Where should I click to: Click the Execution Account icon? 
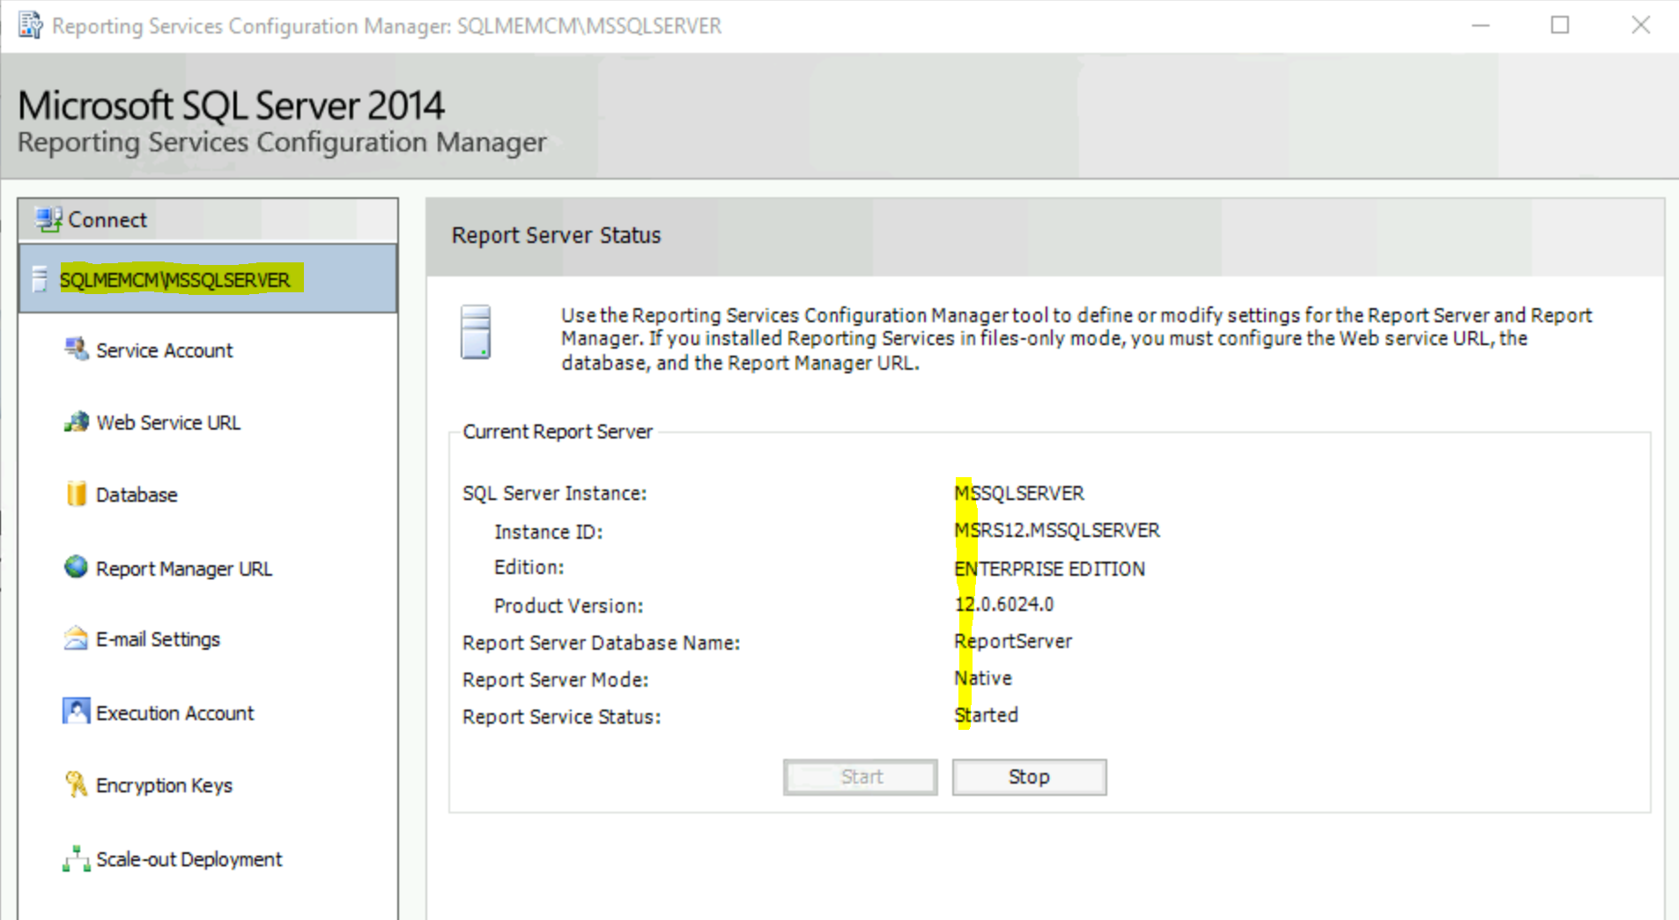point(76,710)
